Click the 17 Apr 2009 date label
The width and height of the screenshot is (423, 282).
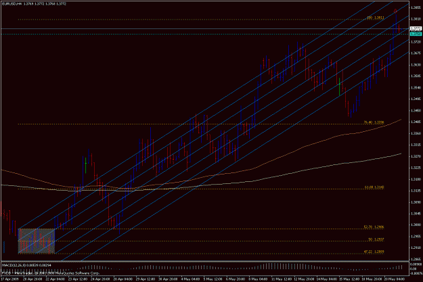9,279
